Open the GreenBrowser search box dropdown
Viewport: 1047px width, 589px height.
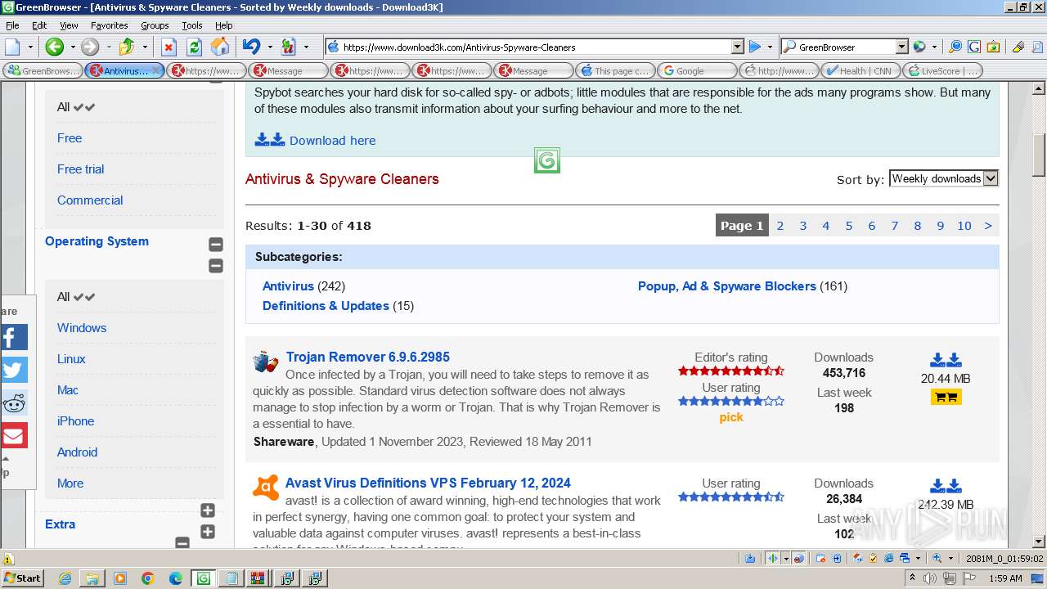(901, 47)
